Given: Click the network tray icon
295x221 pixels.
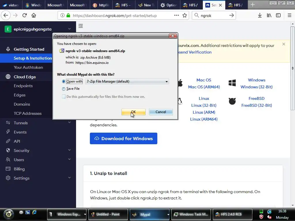Looking at the screenshot, I should (x=269, y=212).
